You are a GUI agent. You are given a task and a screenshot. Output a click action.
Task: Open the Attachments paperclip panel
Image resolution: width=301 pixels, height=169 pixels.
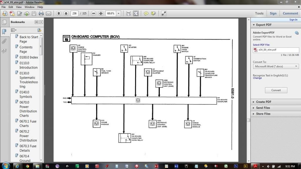(x=4, y=41)
